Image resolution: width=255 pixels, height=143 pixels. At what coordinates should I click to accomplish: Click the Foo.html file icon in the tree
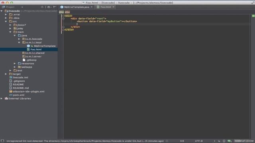click(x=28, y=49)
